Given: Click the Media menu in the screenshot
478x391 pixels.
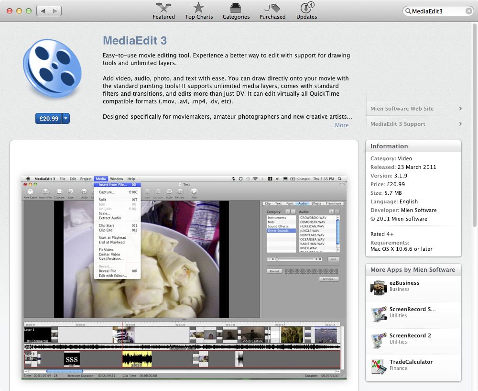Looking at the screenshot, I should [100, 179].
